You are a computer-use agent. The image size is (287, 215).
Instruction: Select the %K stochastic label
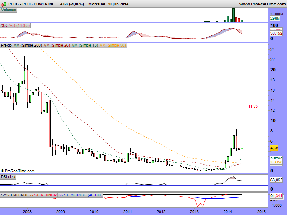(x=4, y=25)
